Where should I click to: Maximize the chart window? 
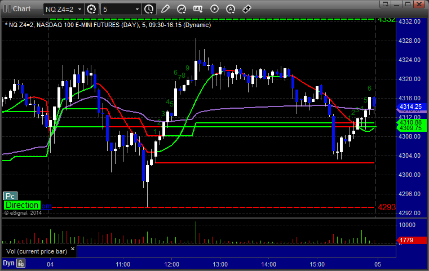point(408,4)
